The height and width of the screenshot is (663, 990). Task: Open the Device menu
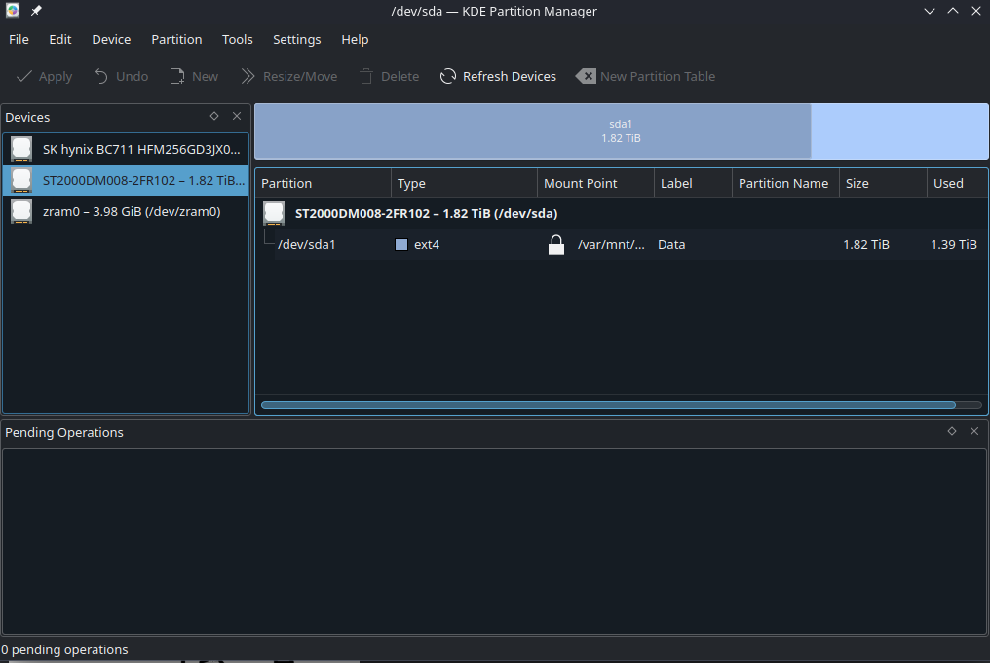click(111, 39)
